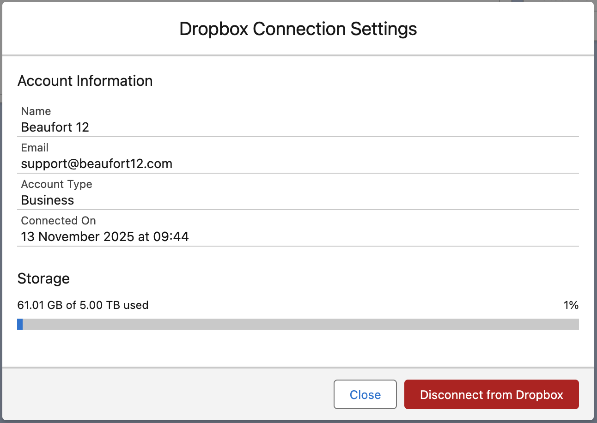The height and width of the screenshot is (423, 597).
Task: Click the Account Type field label
Action: [57, 184]
